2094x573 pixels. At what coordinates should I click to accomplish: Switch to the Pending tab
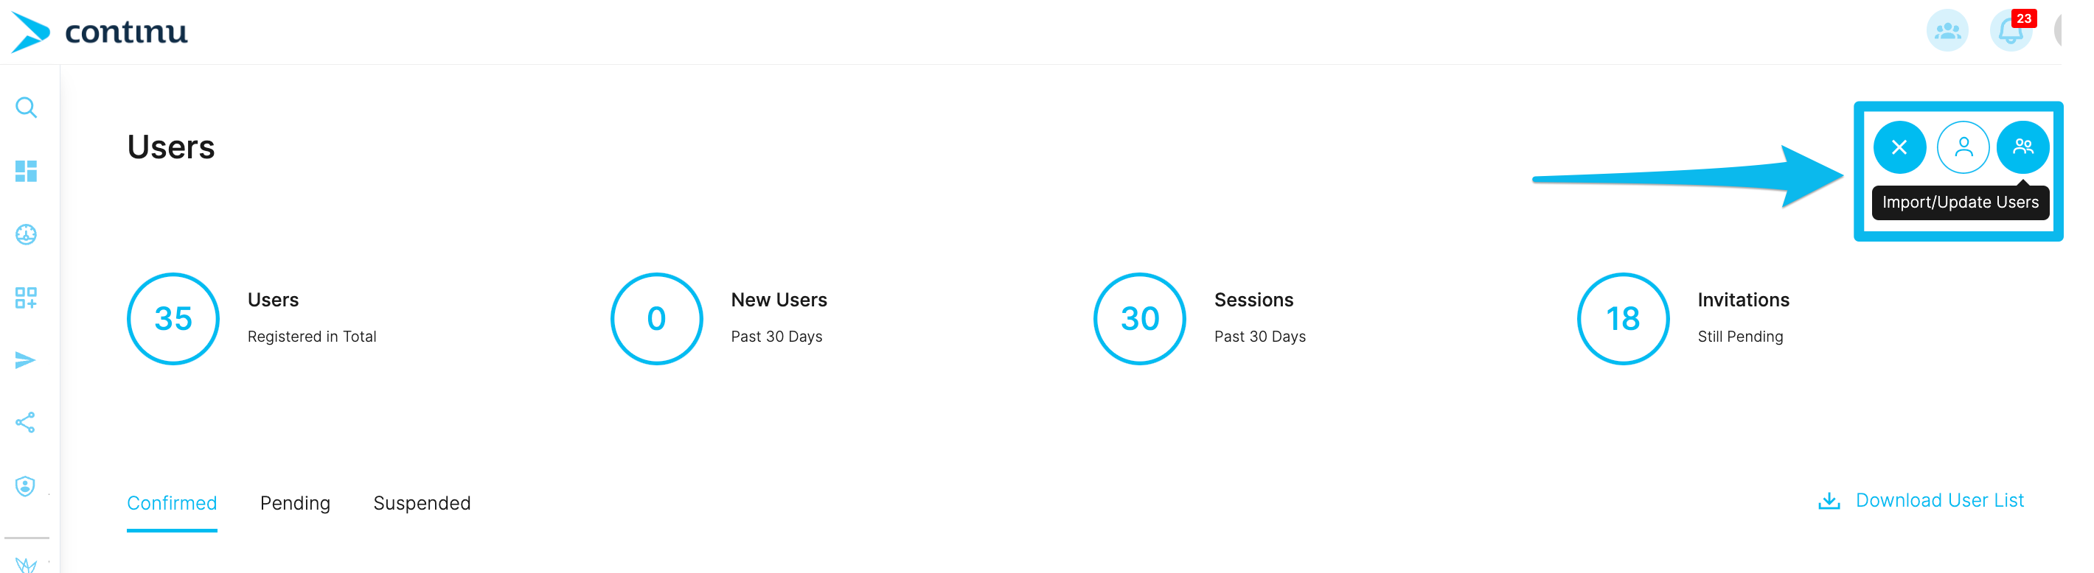coord(295,503)
